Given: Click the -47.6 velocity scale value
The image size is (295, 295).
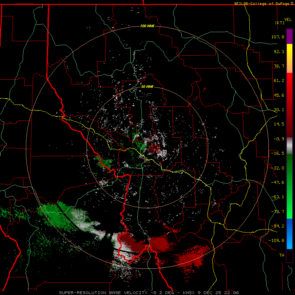Looking at the screenshot, I should point(278,183).
